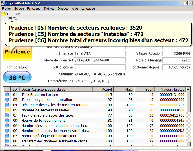Click the blue status icon for ID 03
The width and height of the screenshot is (194, 151).
tap(7, 100)
